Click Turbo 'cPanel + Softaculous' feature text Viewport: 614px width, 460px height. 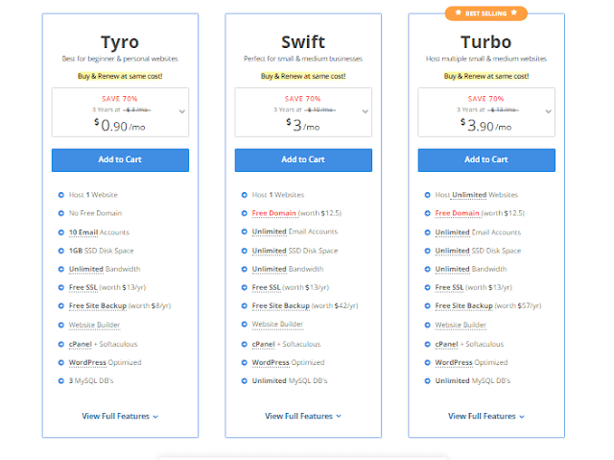coord(469,344)
